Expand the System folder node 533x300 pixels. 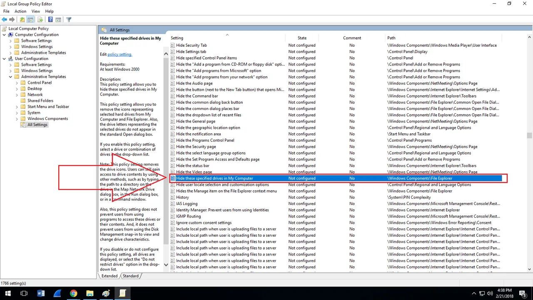17,112
